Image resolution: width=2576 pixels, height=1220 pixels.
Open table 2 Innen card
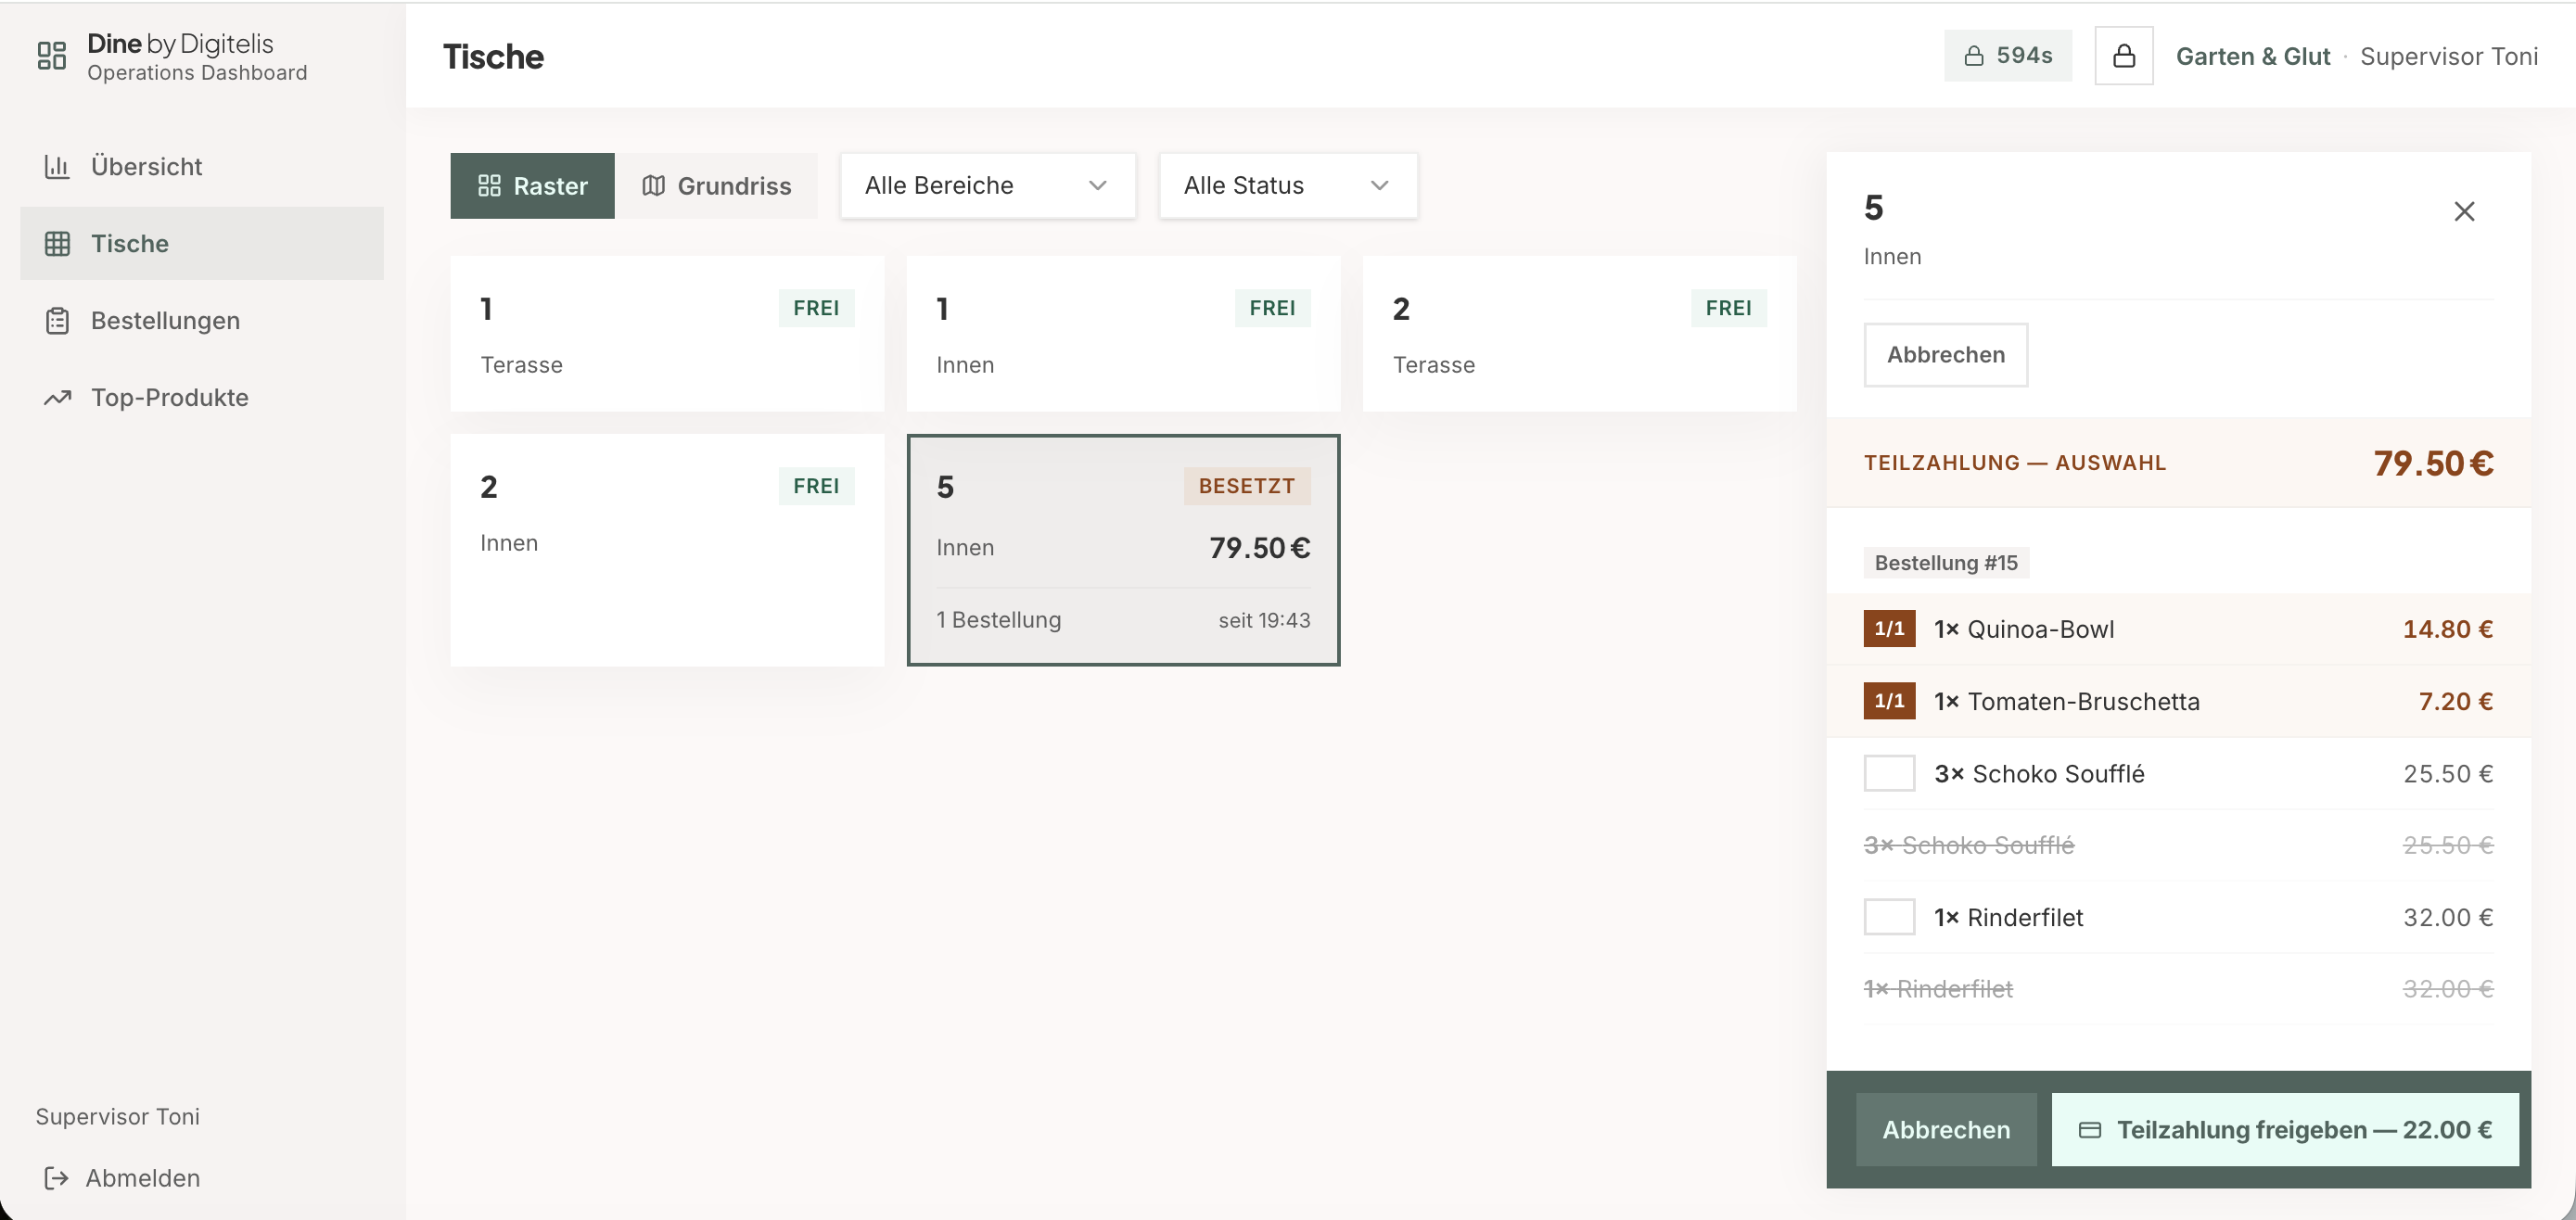(x=667, y=550)
